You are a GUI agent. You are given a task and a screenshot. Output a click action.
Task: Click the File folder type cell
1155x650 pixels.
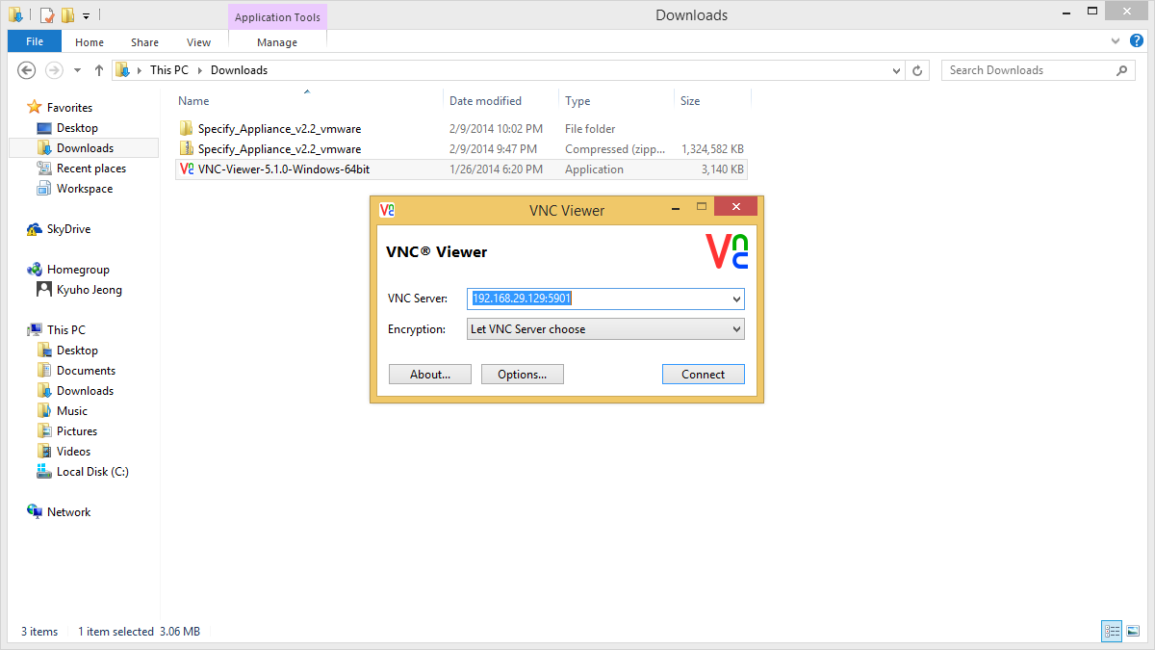tap(590, 129)
